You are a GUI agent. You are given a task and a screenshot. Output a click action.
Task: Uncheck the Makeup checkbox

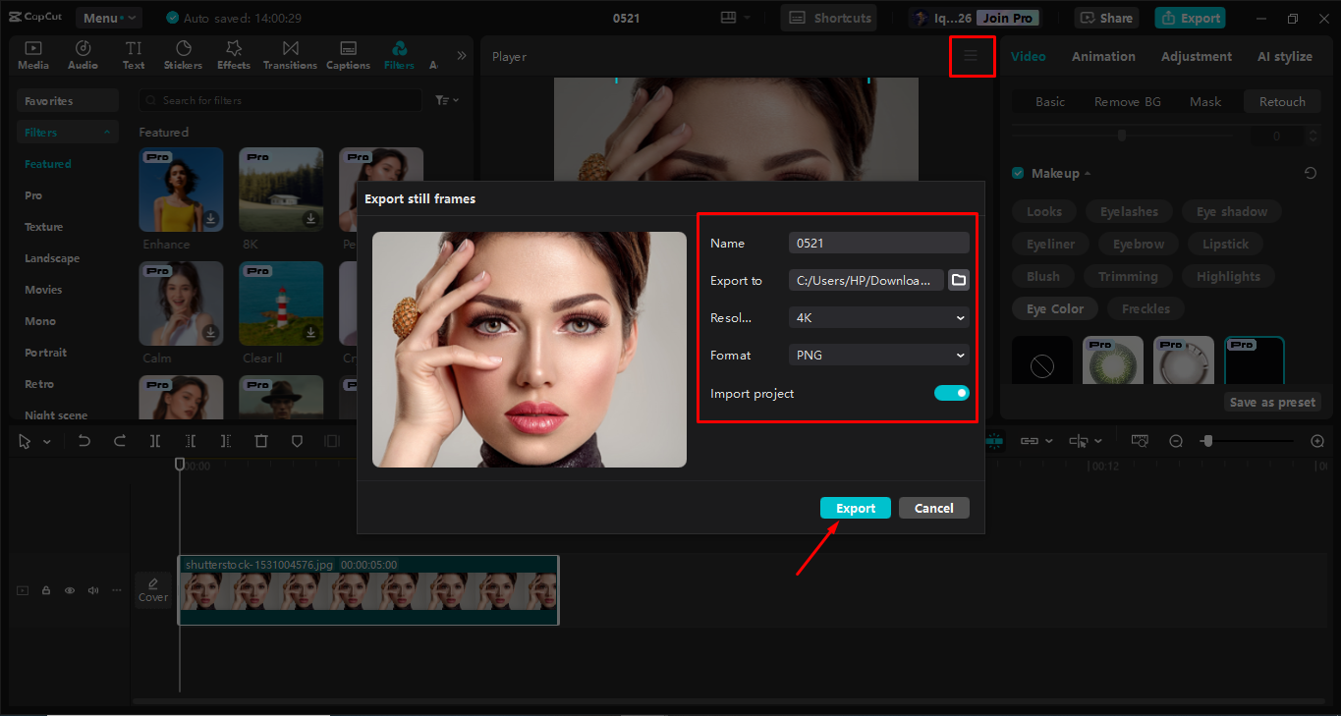[x=1017, y=173]
